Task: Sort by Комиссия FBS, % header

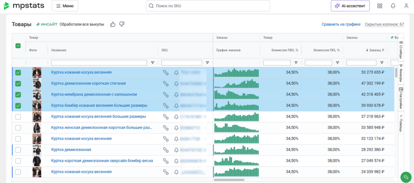Action: click(327, 50)
